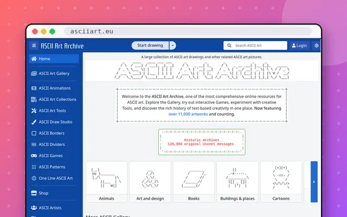
Task: Open the Cartoons category card
Action: tap(281, 182)
